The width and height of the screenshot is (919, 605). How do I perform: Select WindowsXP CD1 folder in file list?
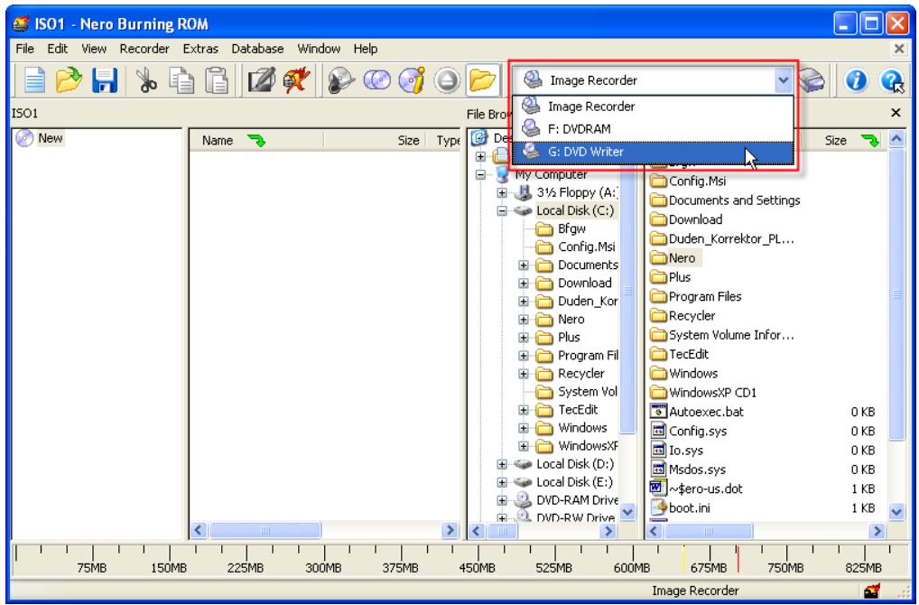(712, 393)
